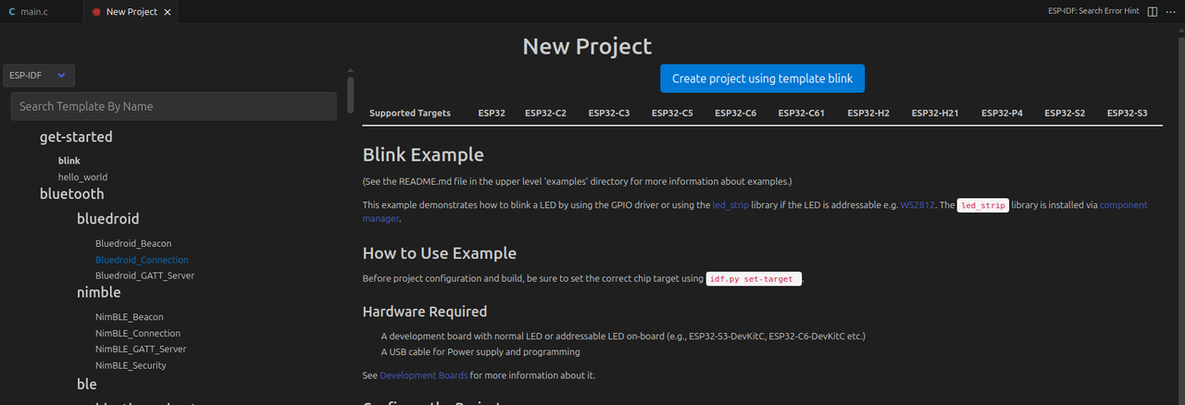Click the Hardware Required heading
1185x405 pixels.
pos(425,312)
